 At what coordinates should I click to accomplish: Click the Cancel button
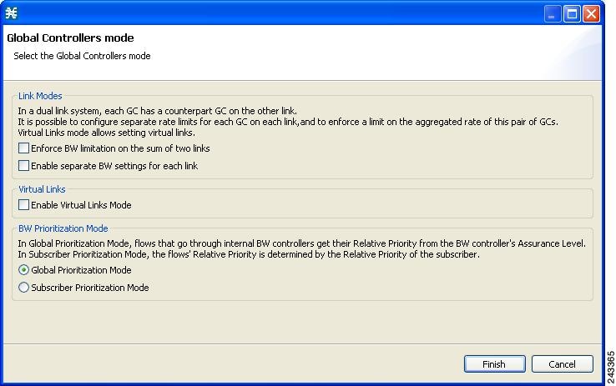coord(562,364)
